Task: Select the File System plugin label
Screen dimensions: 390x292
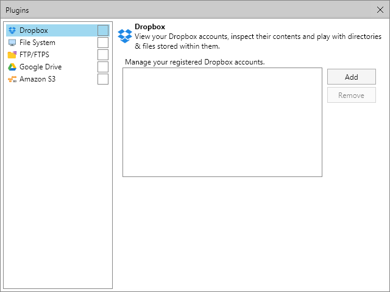Action: point(37,43)
